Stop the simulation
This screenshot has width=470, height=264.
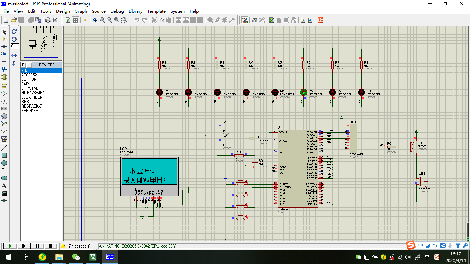pos(51,246)
